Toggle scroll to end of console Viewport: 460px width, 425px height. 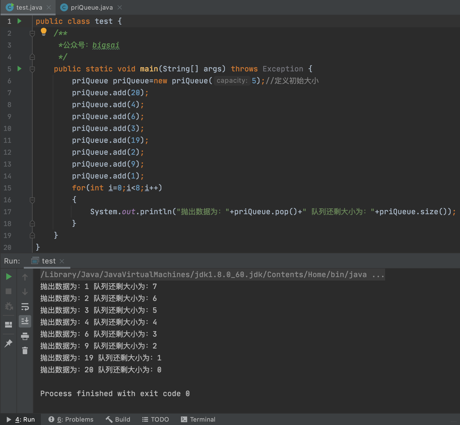(25, 321)
